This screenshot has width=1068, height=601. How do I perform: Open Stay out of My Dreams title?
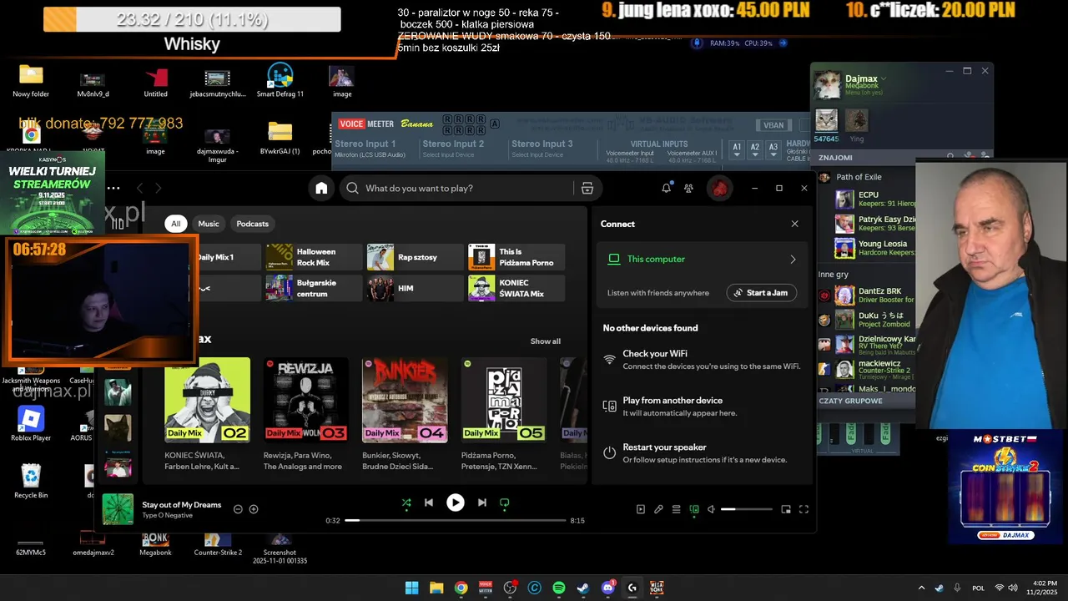point(182,505)
